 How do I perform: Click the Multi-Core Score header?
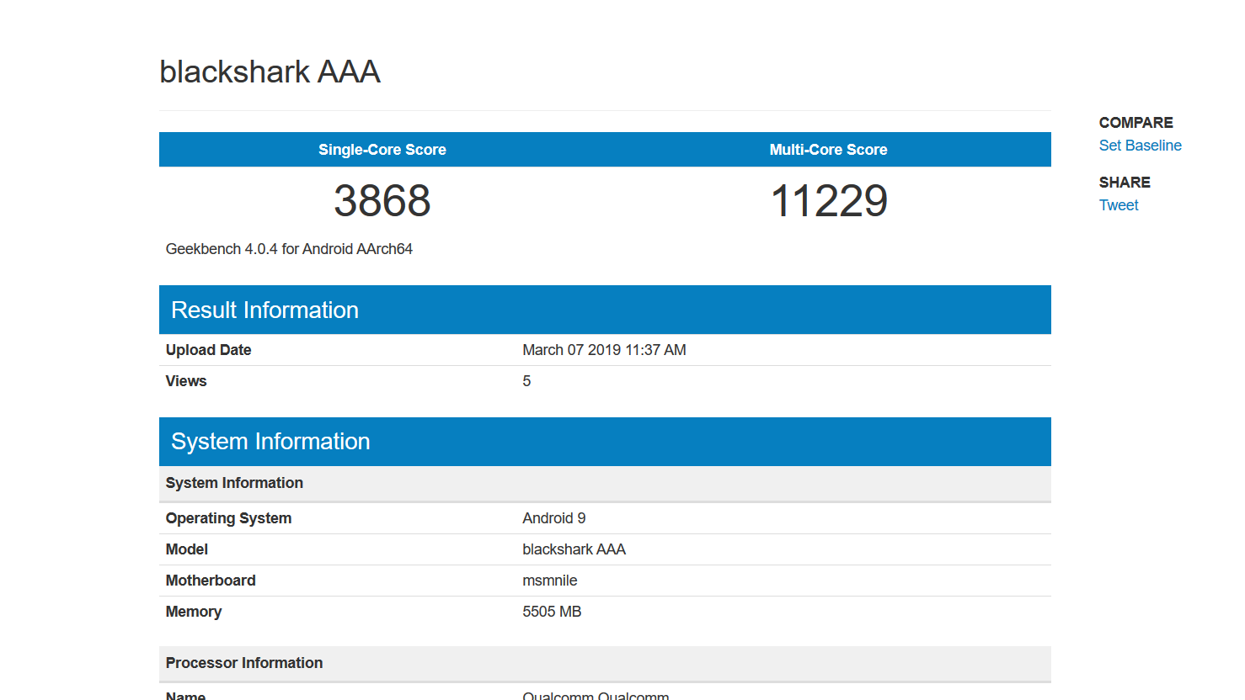[x=828, y=150]
